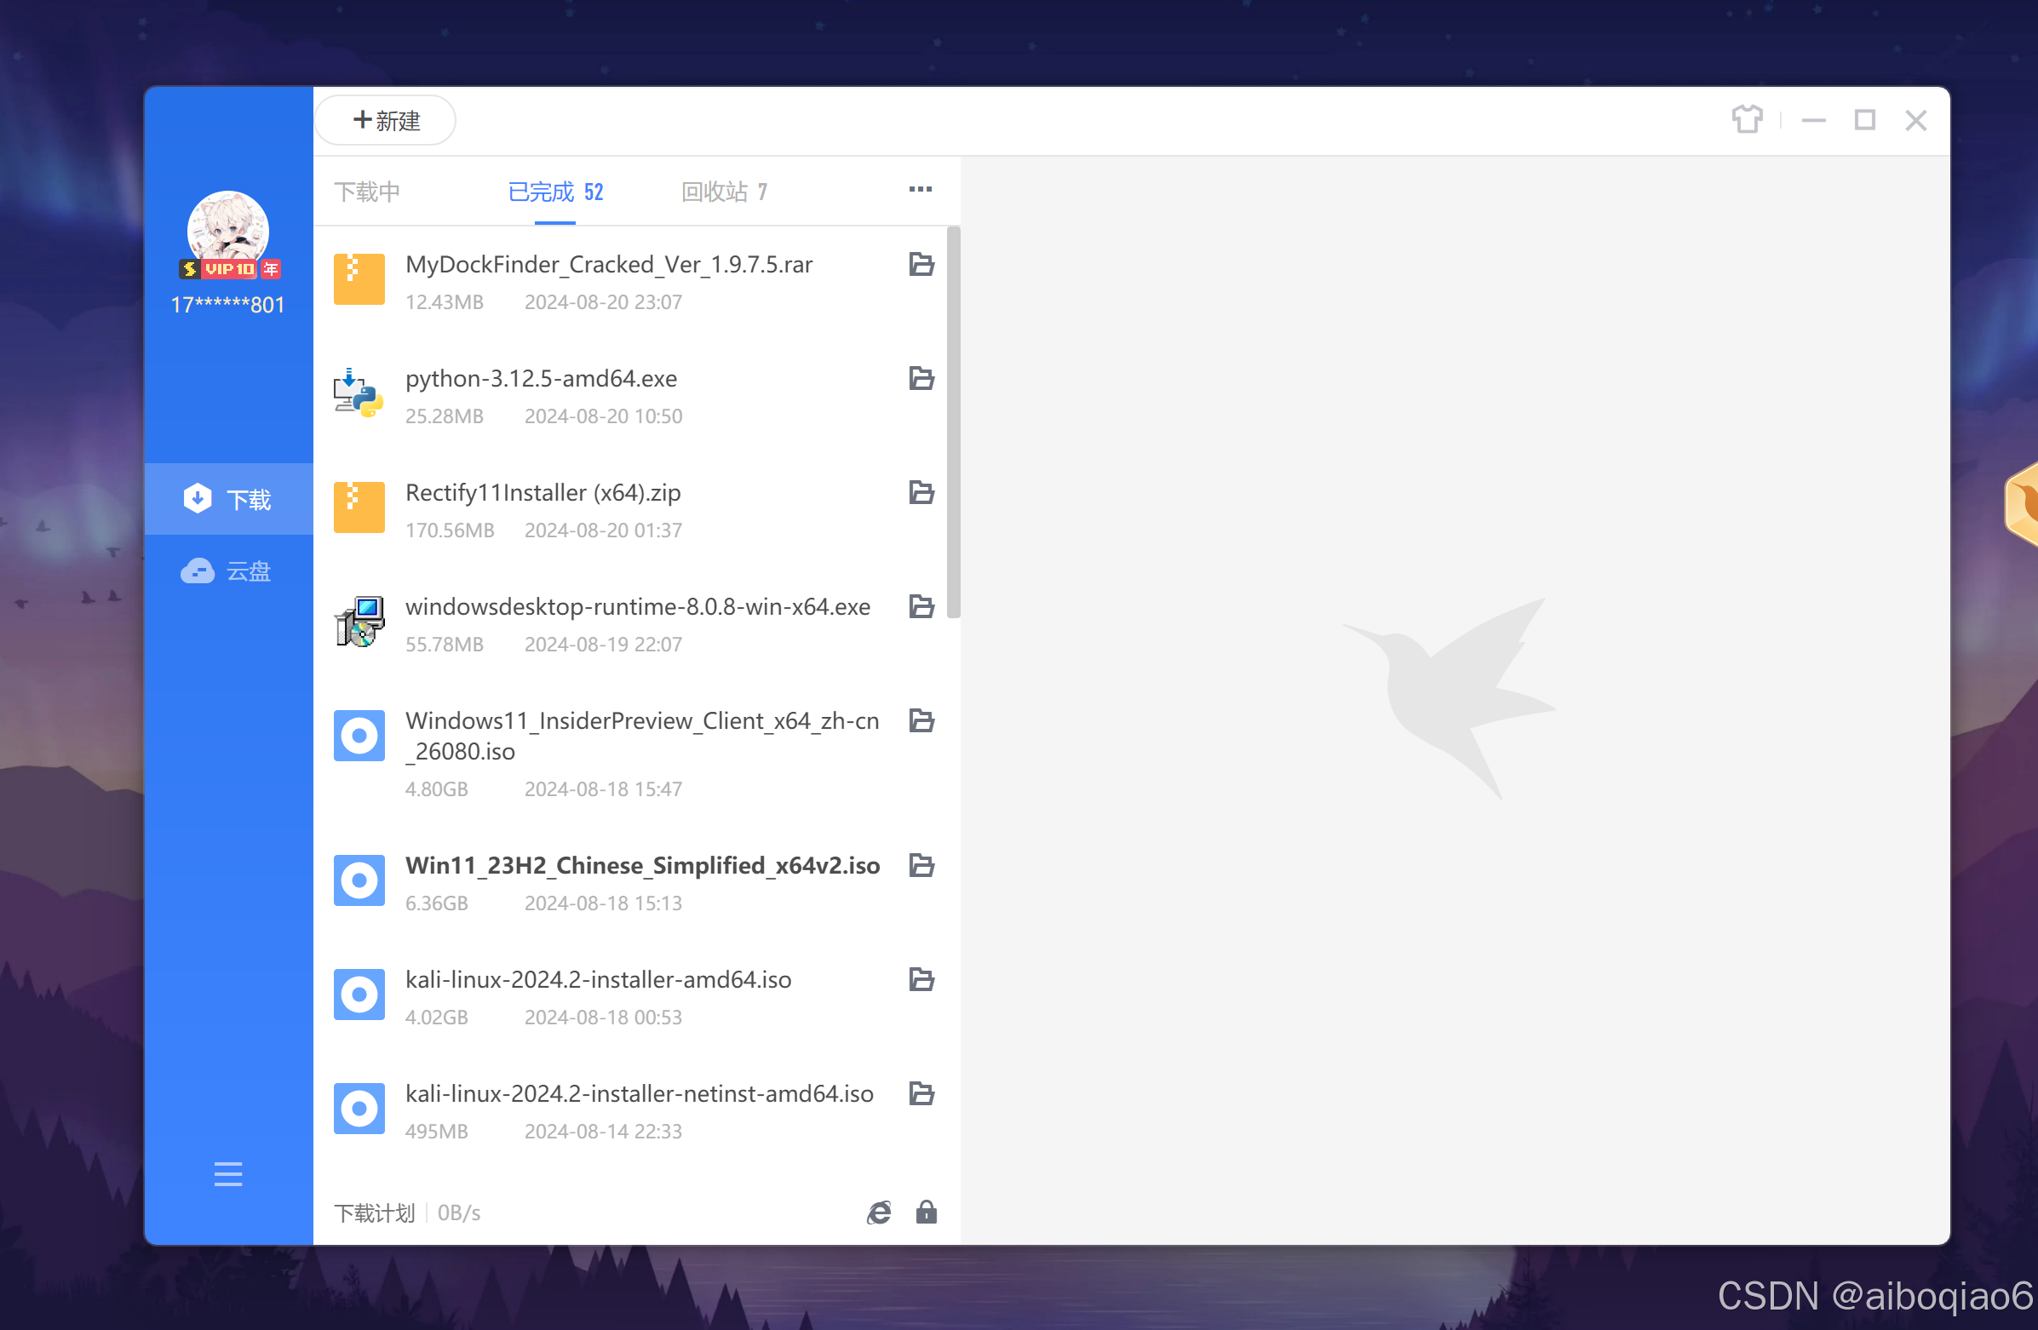Click the windowsdesktop-runtime installer icon
Screen dimensions: 2038x1330
[x=359, y=622]
